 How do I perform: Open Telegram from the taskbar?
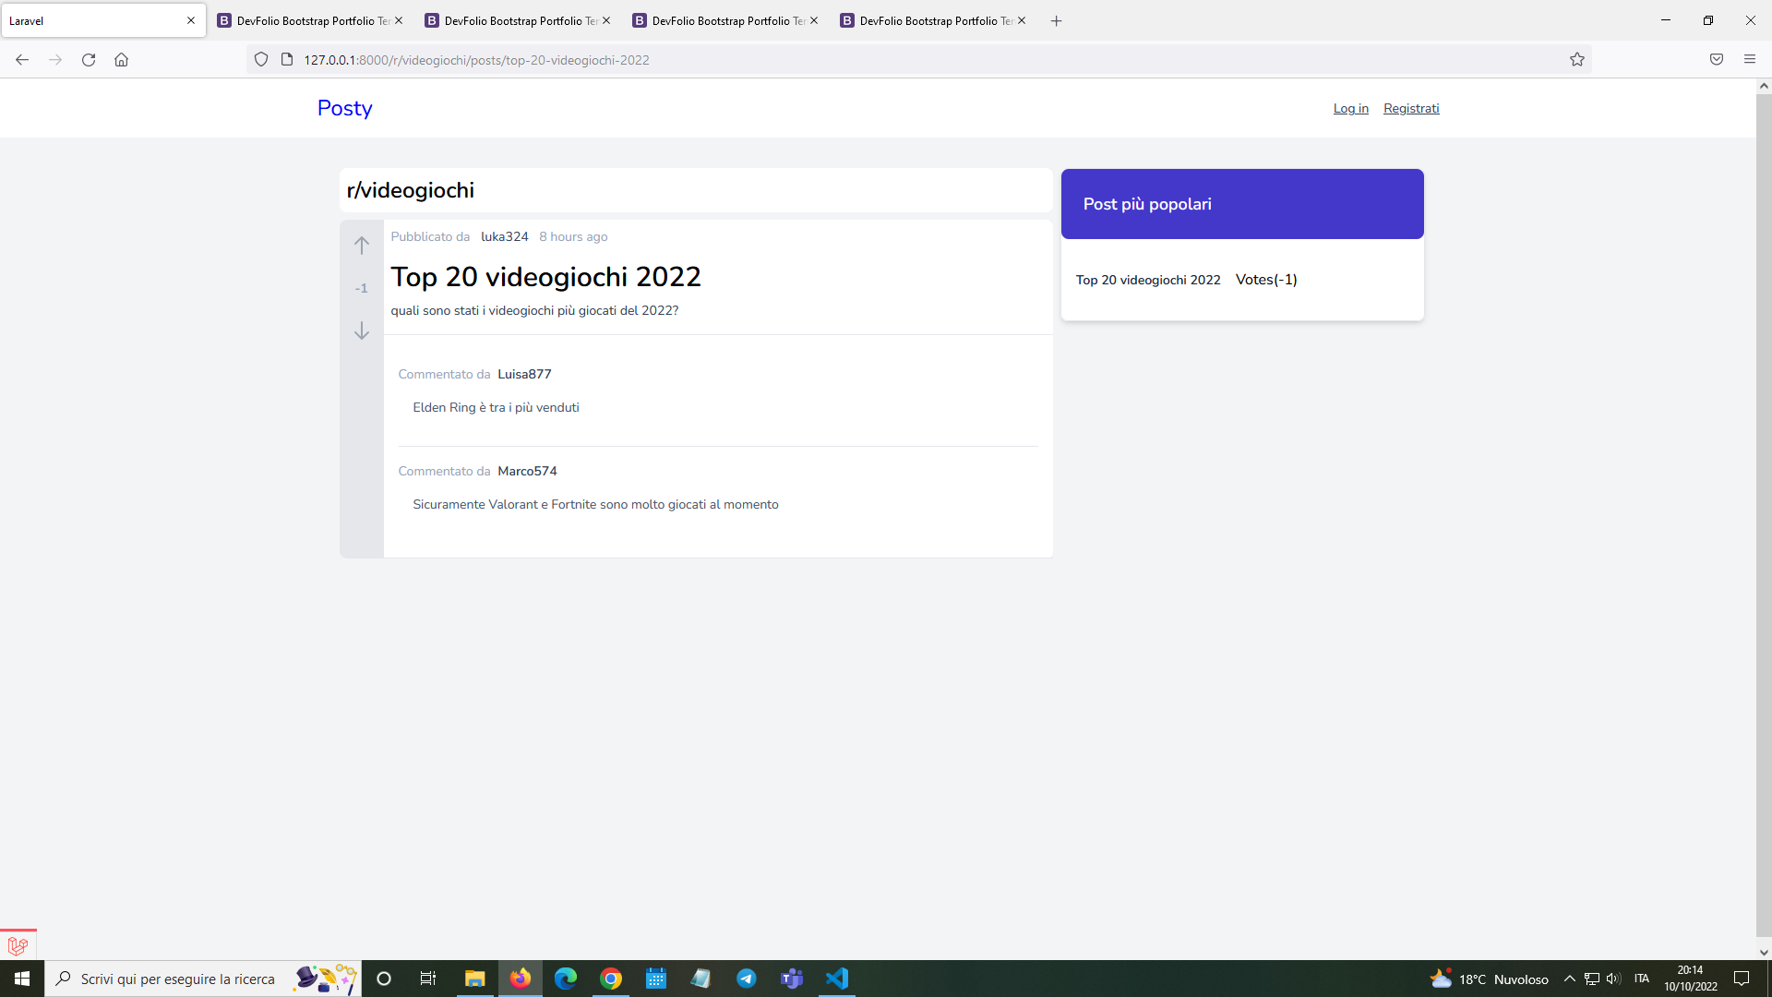tap(747, 979)
